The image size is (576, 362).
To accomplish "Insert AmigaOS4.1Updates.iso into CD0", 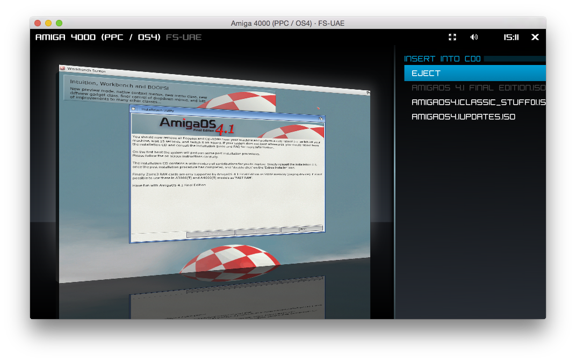I will click(463, 117).
